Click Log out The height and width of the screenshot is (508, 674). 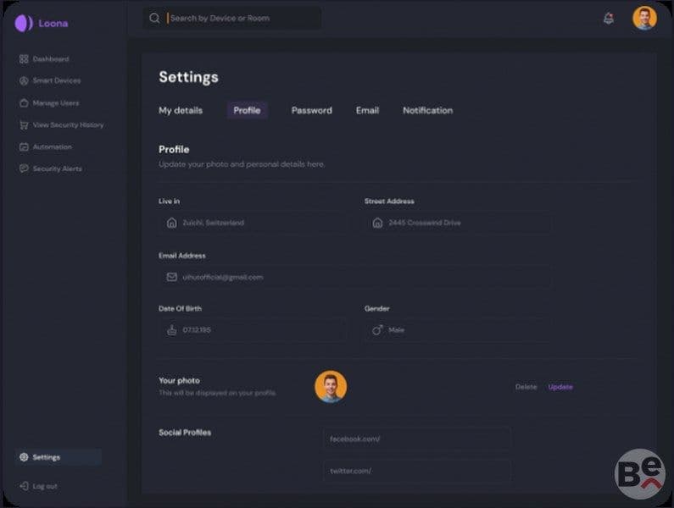pyautogui.click(x=39, y=486)
